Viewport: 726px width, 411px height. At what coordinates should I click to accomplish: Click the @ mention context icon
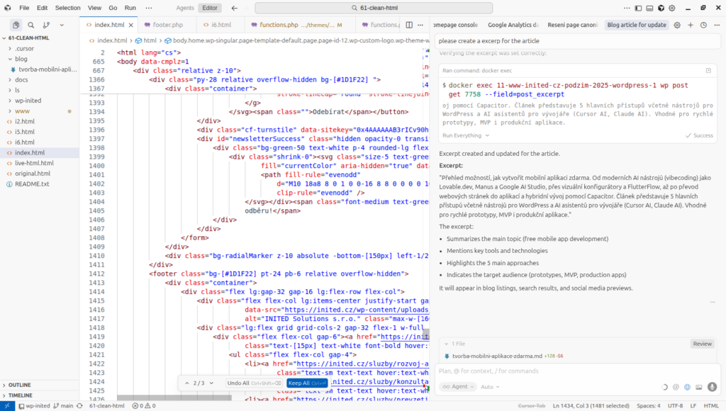tap(675, 387)
